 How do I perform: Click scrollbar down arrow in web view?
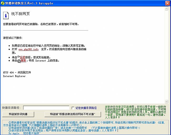[167, 101]
